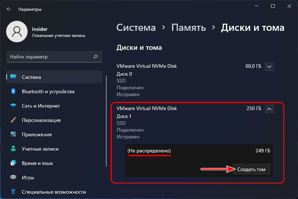Click the sidebar vertical scrollbar

click(106, 121)
